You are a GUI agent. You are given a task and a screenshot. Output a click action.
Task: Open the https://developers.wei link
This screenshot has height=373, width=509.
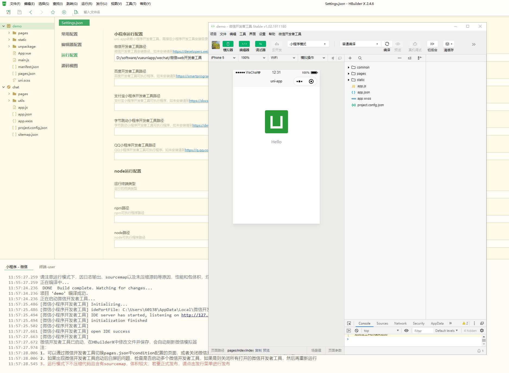[191, 51]
